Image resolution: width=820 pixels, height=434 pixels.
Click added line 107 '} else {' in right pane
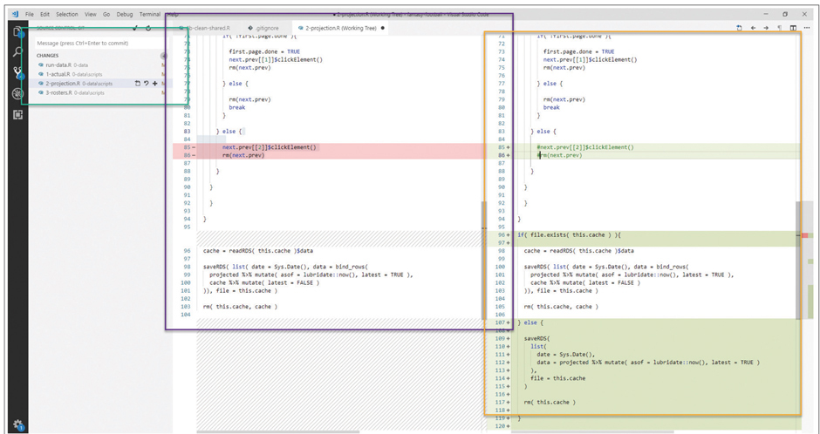click(530, 322)
